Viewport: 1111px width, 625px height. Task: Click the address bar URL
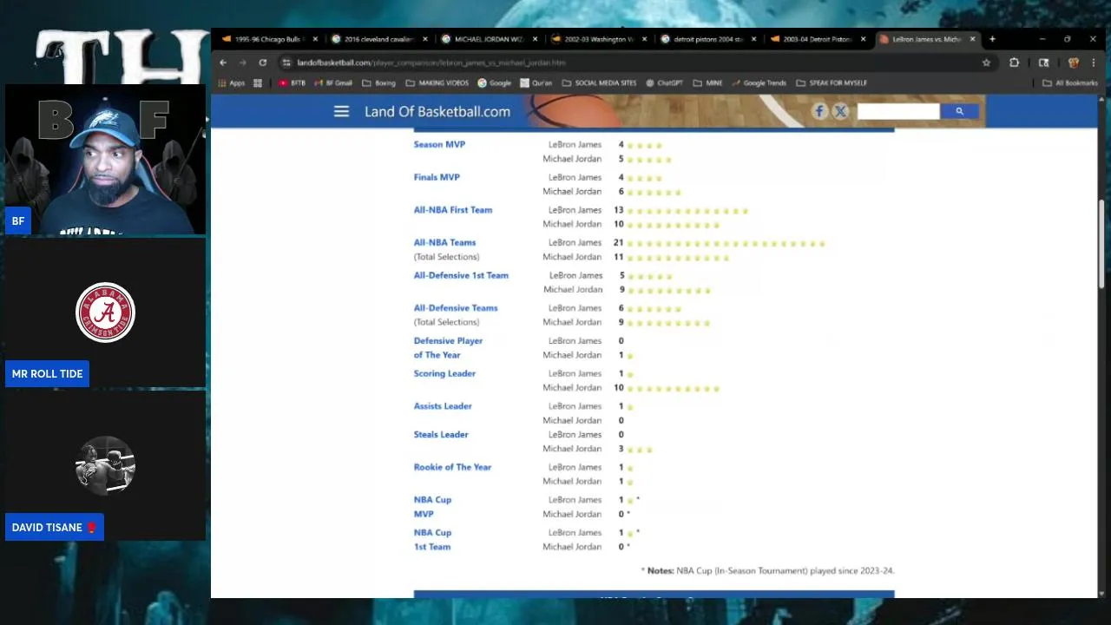pyautogui.click(x=431, y=62)
